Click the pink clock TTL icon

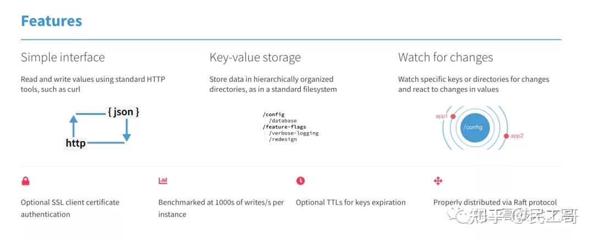(x=300, y=181)
